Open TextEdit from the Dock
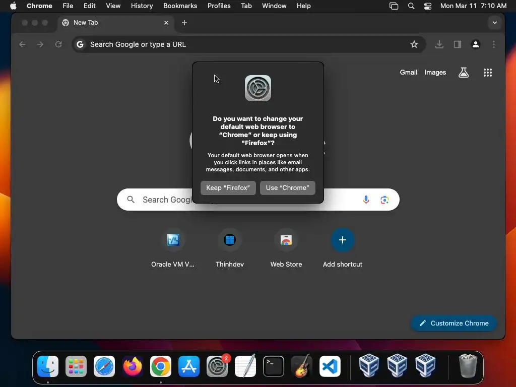The image size is (516, 387). [x=245, y=366]
